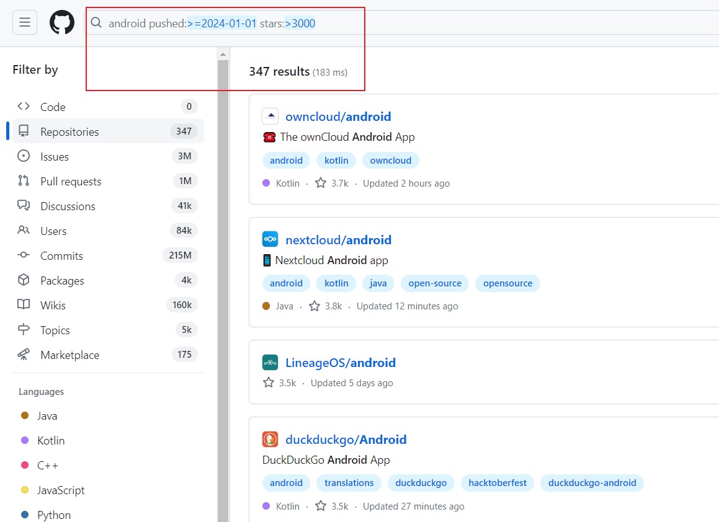The image size is (719, 522).
Task: Click the Commits node icon
Action: tap(24, 255)
